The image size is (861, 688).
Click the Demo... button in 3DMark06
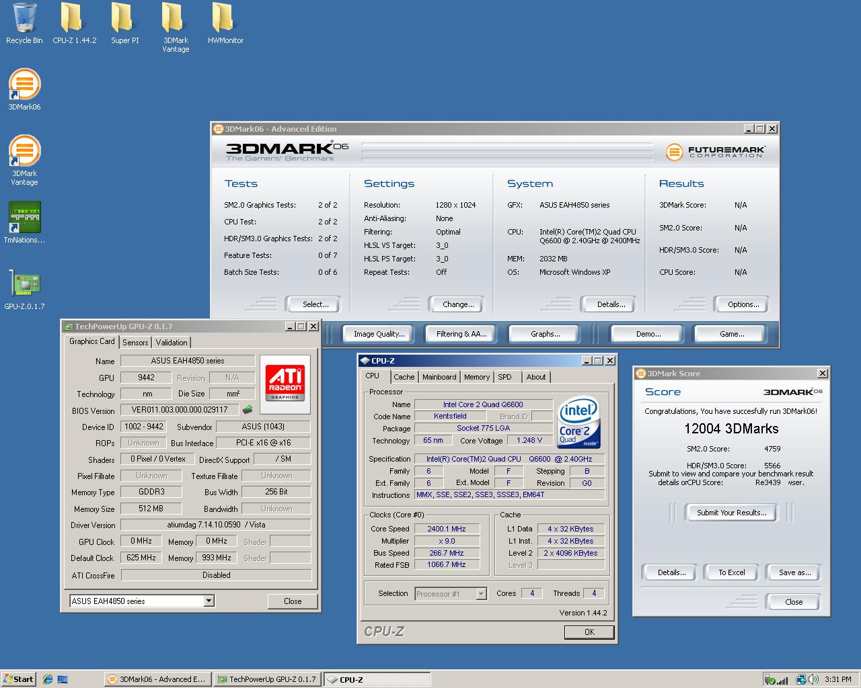coord(648,334)
